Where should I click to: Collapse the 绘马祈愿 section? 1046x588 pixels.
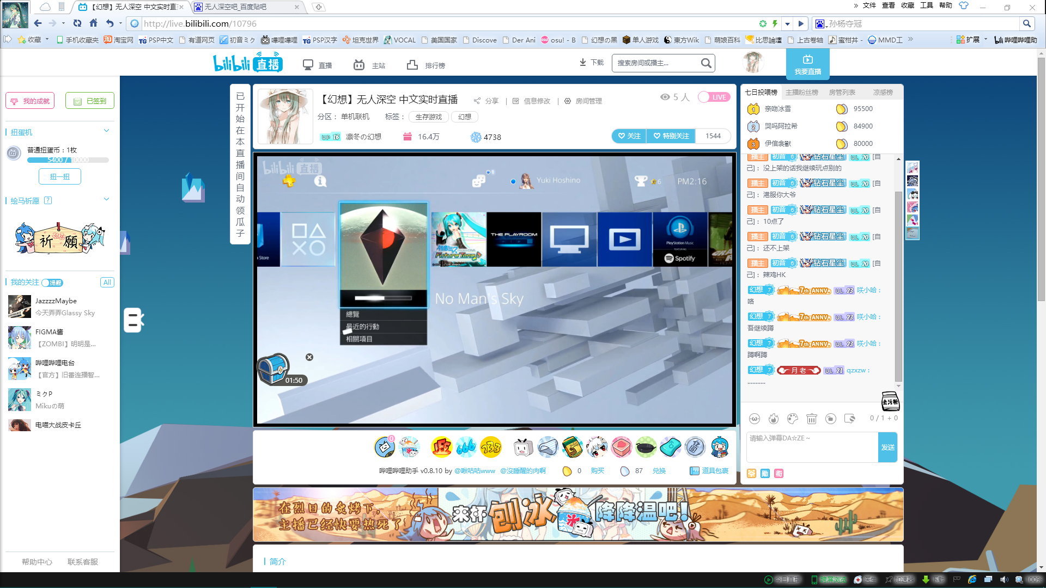[x=107, y=199]
